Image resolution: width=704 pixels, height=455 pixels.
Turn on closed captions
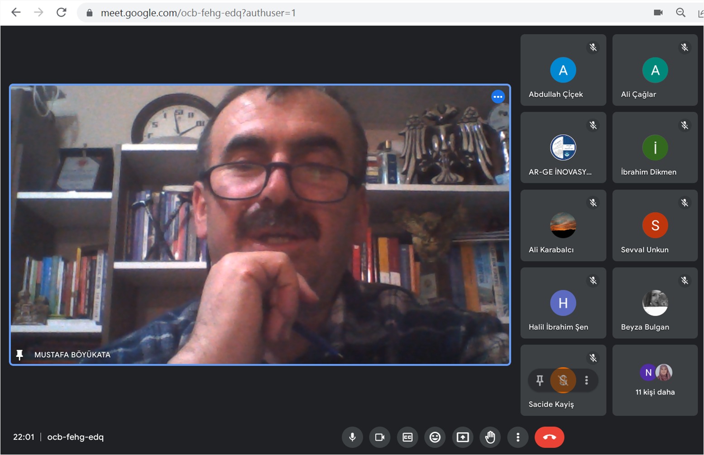407,437
